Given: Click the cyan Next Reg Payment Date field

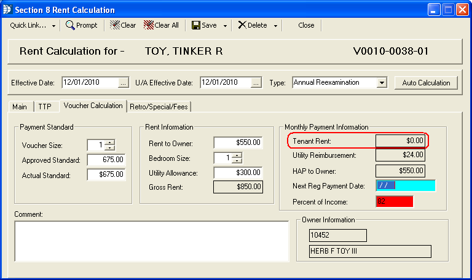Looking at the screenshot, I should tap(406, 185).
